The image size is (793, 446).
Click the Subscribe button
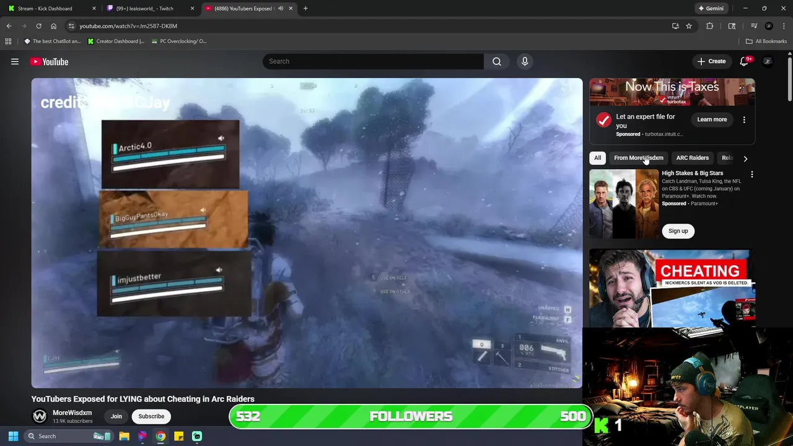(x=151, y=416)
